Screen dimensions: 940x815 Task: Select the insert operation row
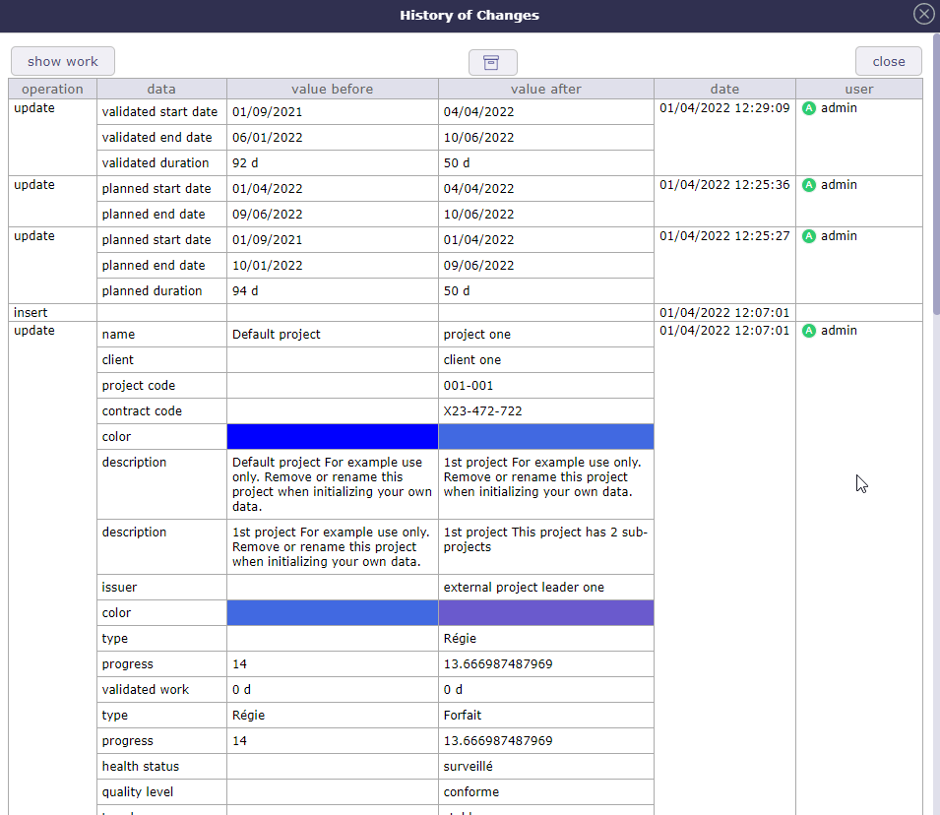click(x=31, y=312)
